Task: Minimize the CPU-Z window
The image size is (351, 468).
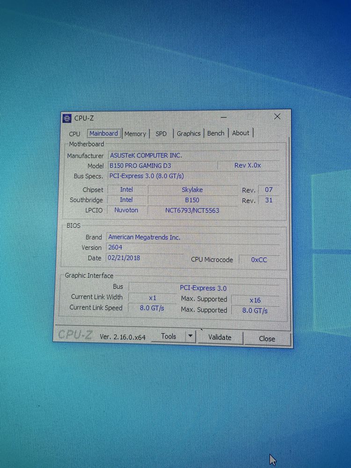Action: 224,117
